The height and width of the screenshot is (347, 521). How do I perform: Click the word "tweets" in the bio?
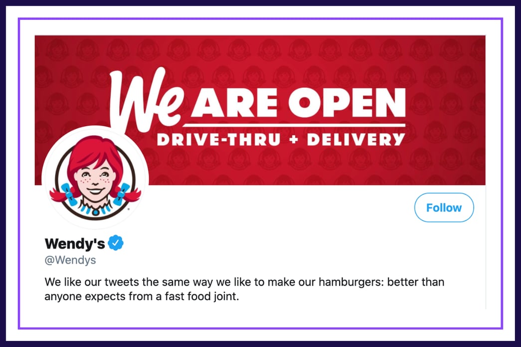122,282
